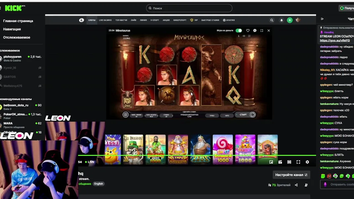The height and width of the screenshot is (199, 354).
Task: Expand the Minotaurus game to fullscreen
Action: point(262,31)
